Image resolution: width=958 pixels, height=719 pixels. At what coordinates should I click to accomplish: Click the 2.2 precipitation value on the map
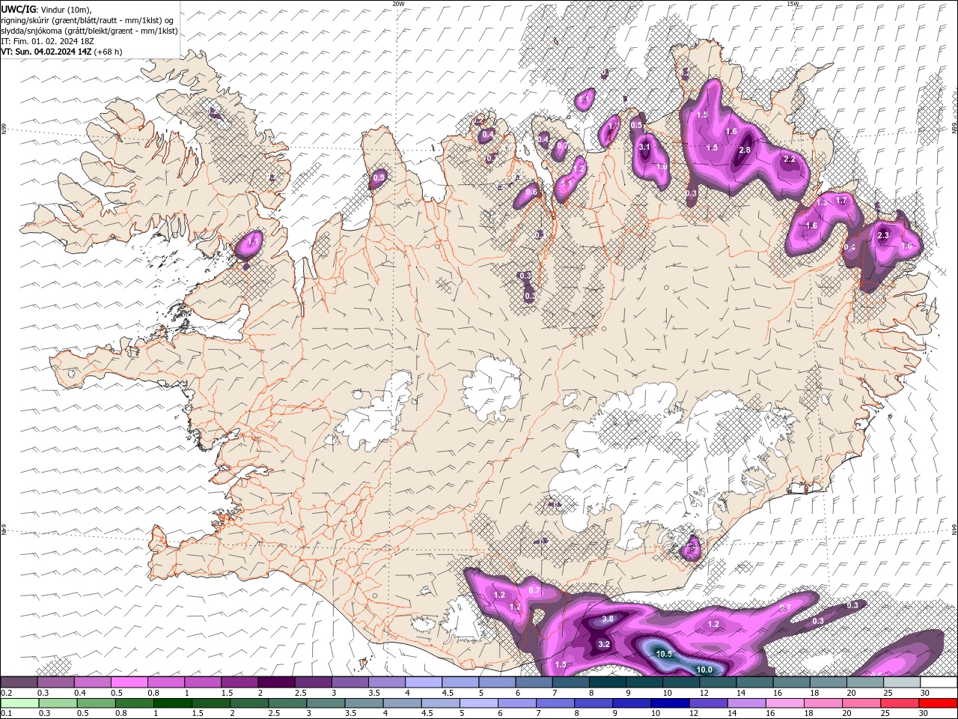[x=789, y=160]
